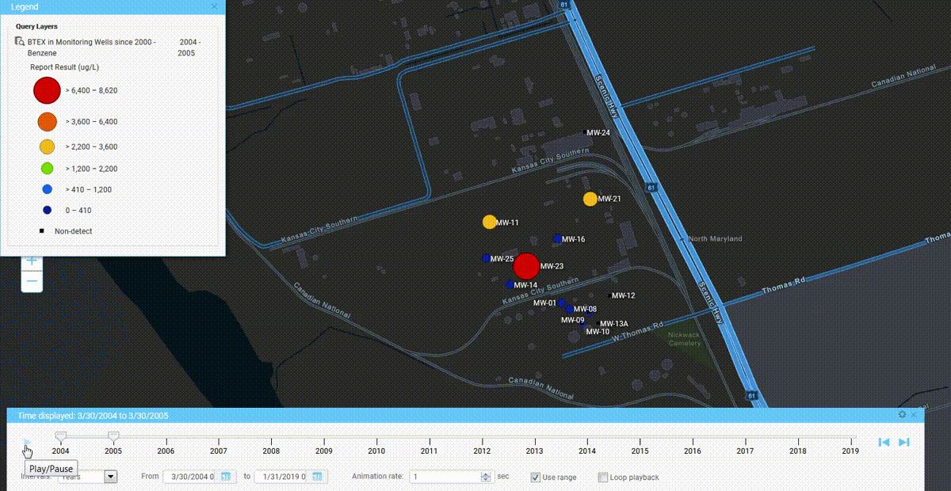The width and height of the screenshot is (951, 491).
Task: Select the 2004 slider handle
Action: click(x=60, y=436)
